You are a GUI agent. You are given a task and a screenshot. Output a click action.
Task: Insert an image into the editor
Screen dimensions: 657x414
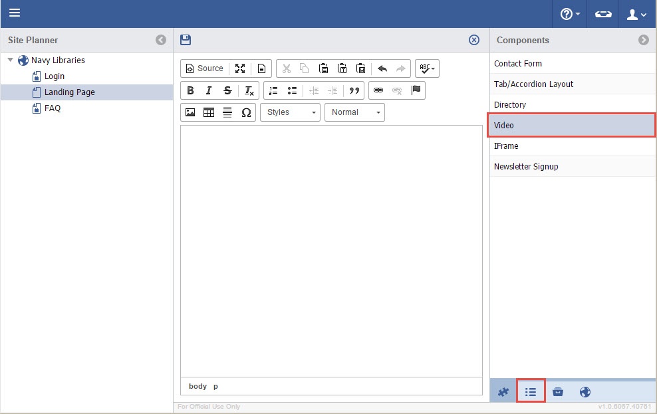[x=190, y=112]
